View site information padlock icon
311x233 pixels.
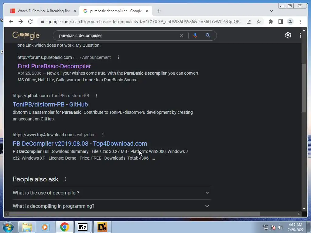pos(43,22)
